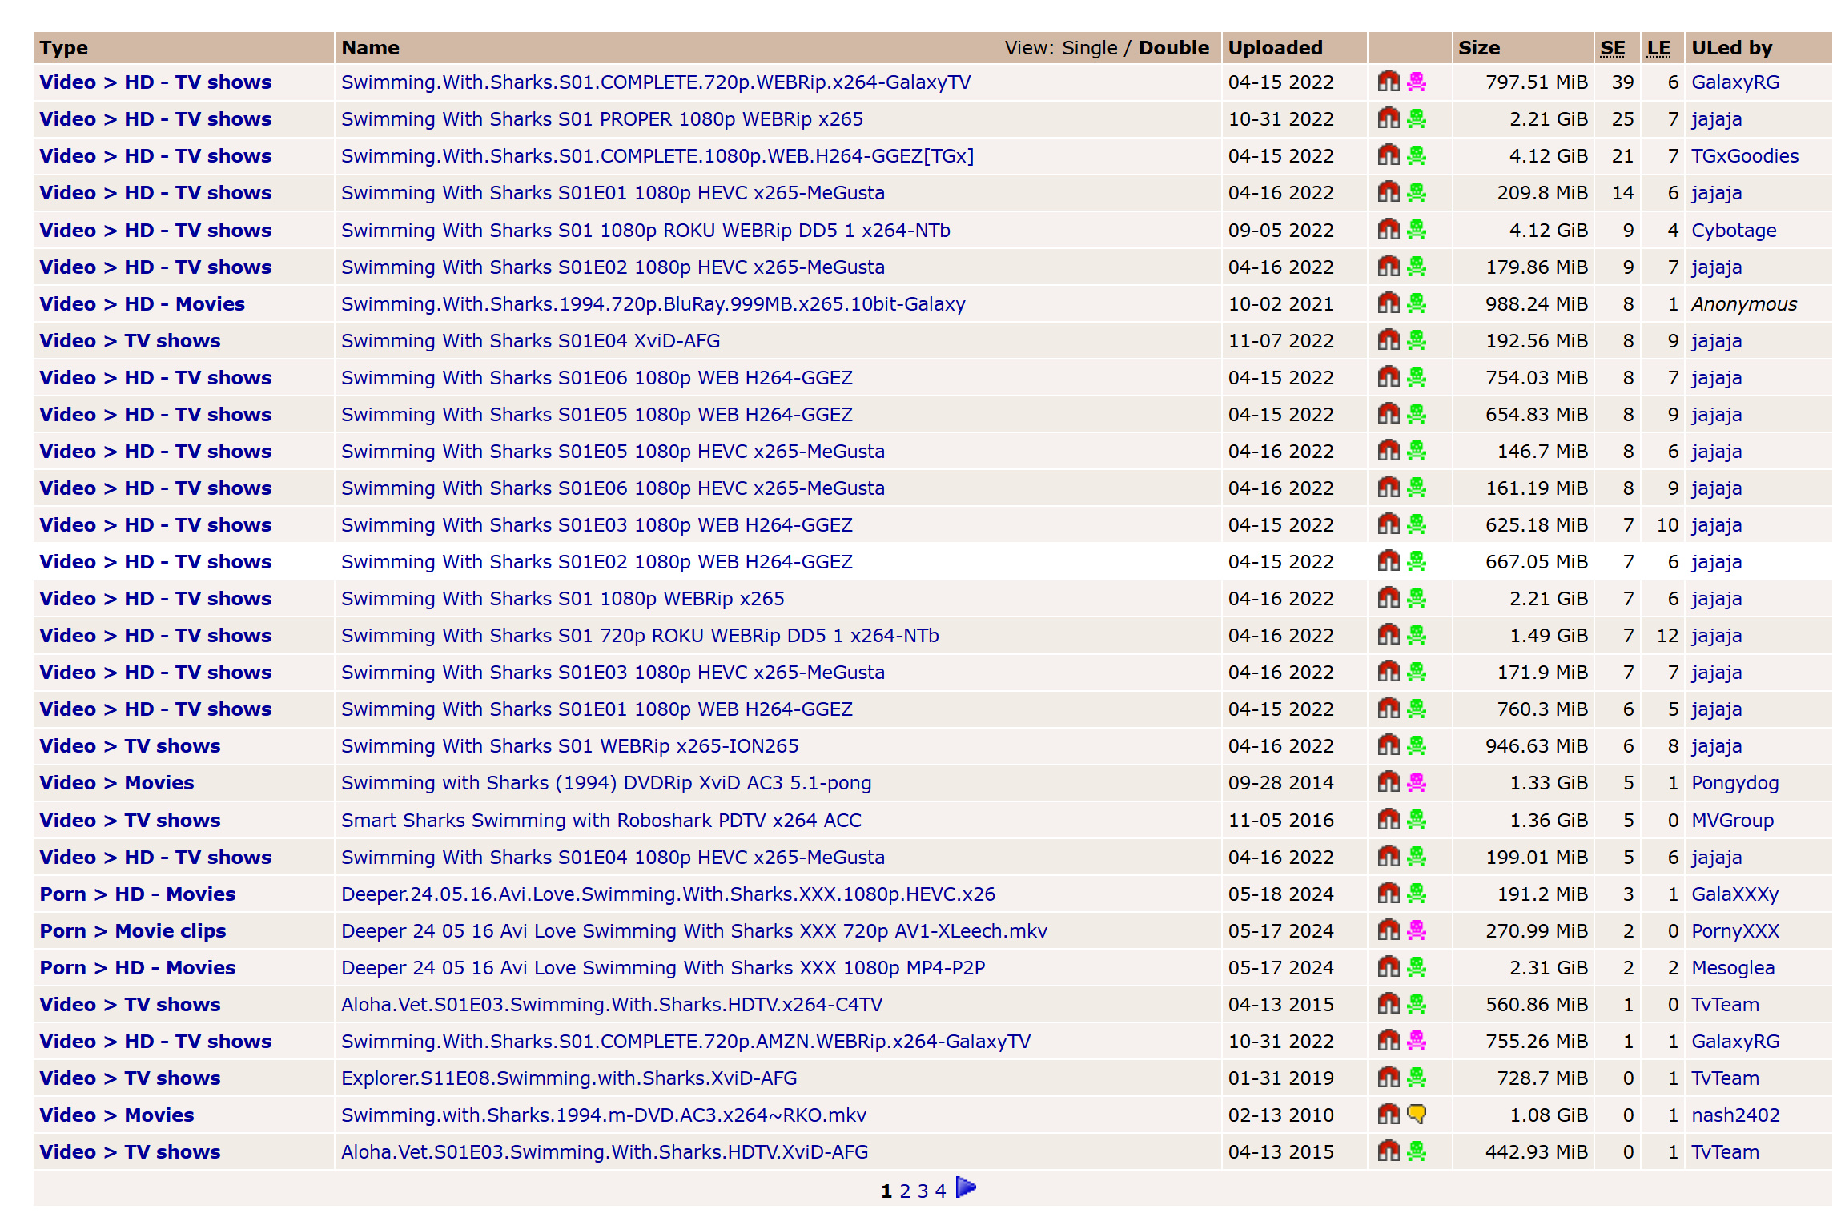
Task: Sort results by the Size column header
Action: (1478, 48)
